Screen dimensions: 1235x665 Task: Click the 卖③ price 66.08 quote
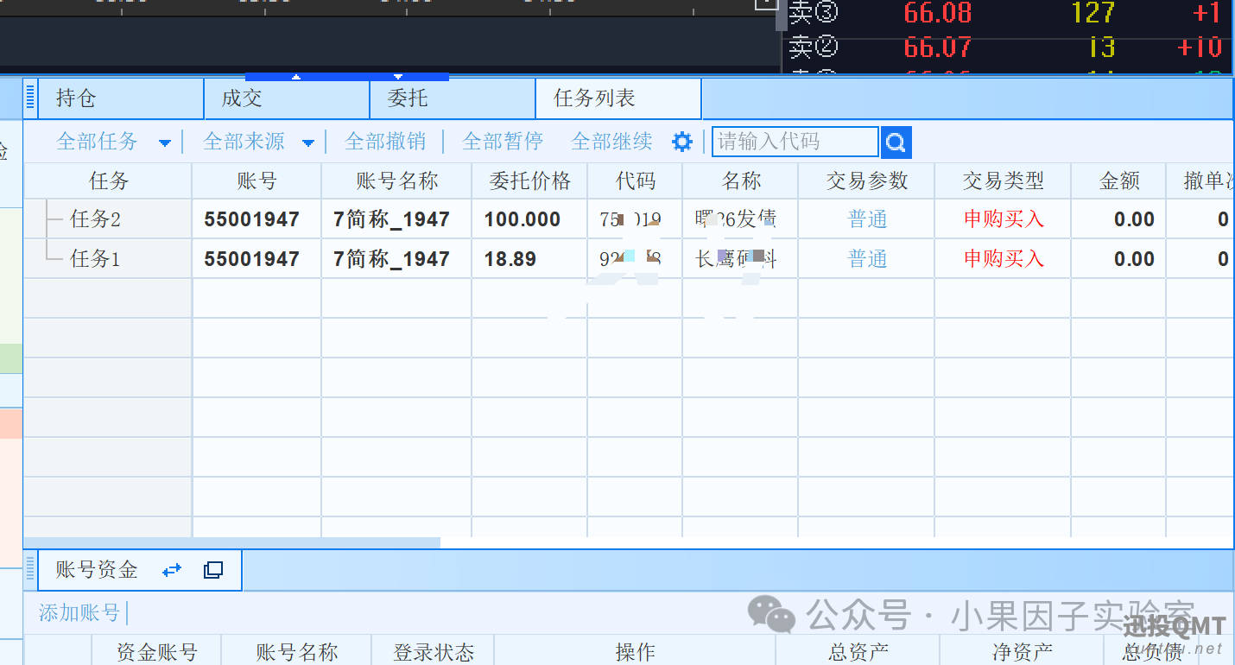pos(938,13)
